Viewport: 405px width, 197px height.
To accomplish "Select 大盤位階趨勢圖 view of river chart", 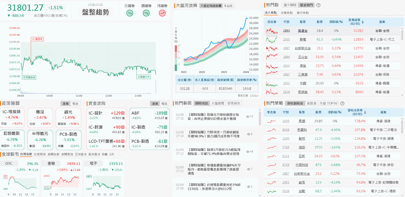I will coord(211,5).
